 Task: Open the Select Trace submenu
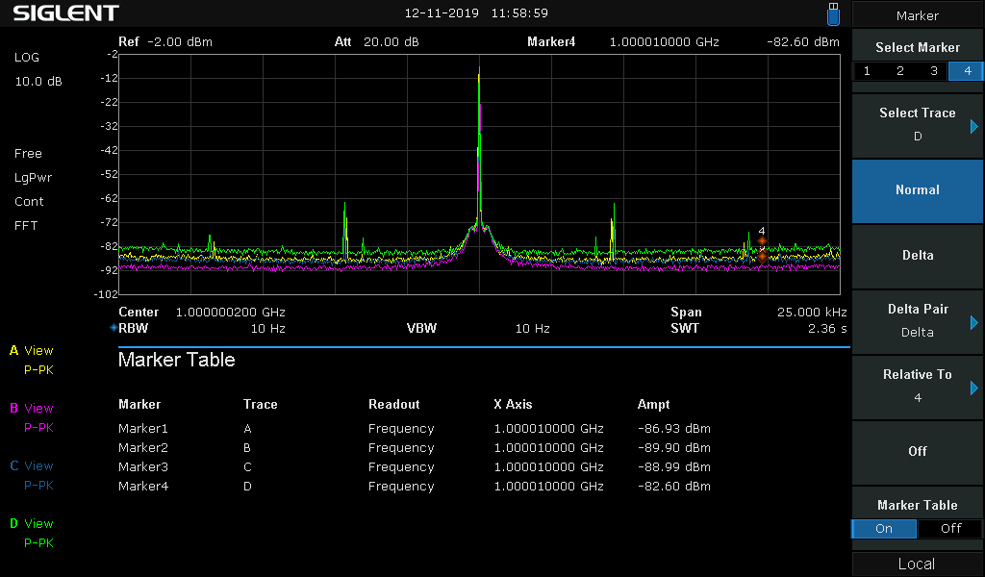917,125
